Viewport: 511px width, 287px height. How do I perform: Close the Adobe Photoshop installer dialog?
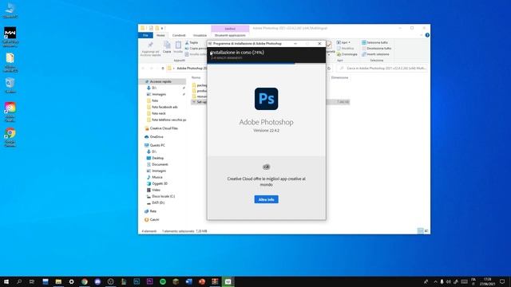(319, 44)
